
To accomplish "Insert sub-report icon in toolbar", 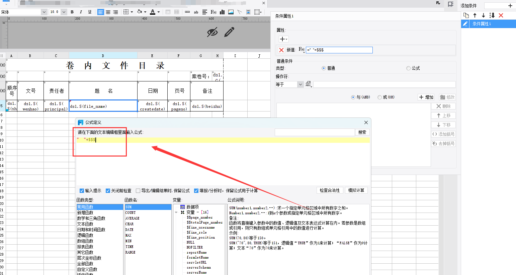I will (248, 12).
